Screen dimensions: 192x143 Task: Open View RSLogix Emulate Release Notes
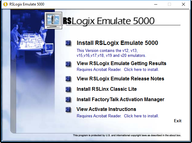pyautogui.click(x=120, y=79)
